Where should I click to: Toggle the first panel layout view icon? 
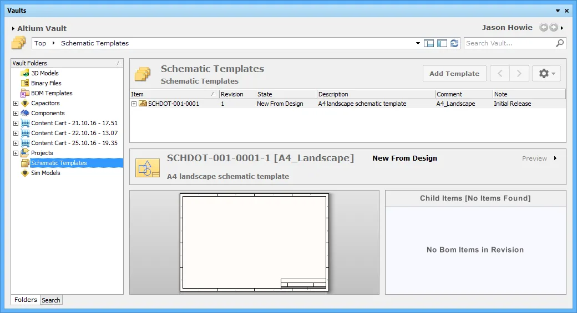point(429,43)
